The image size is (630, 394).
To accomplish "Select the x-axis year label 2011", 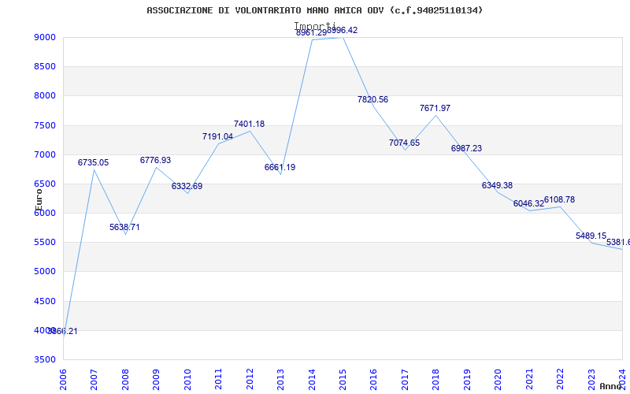I will (218, 378).
